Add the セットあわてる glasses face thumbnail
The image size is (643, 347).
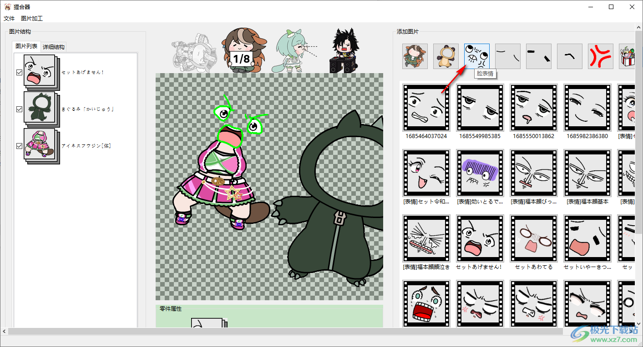click(533, 238)
